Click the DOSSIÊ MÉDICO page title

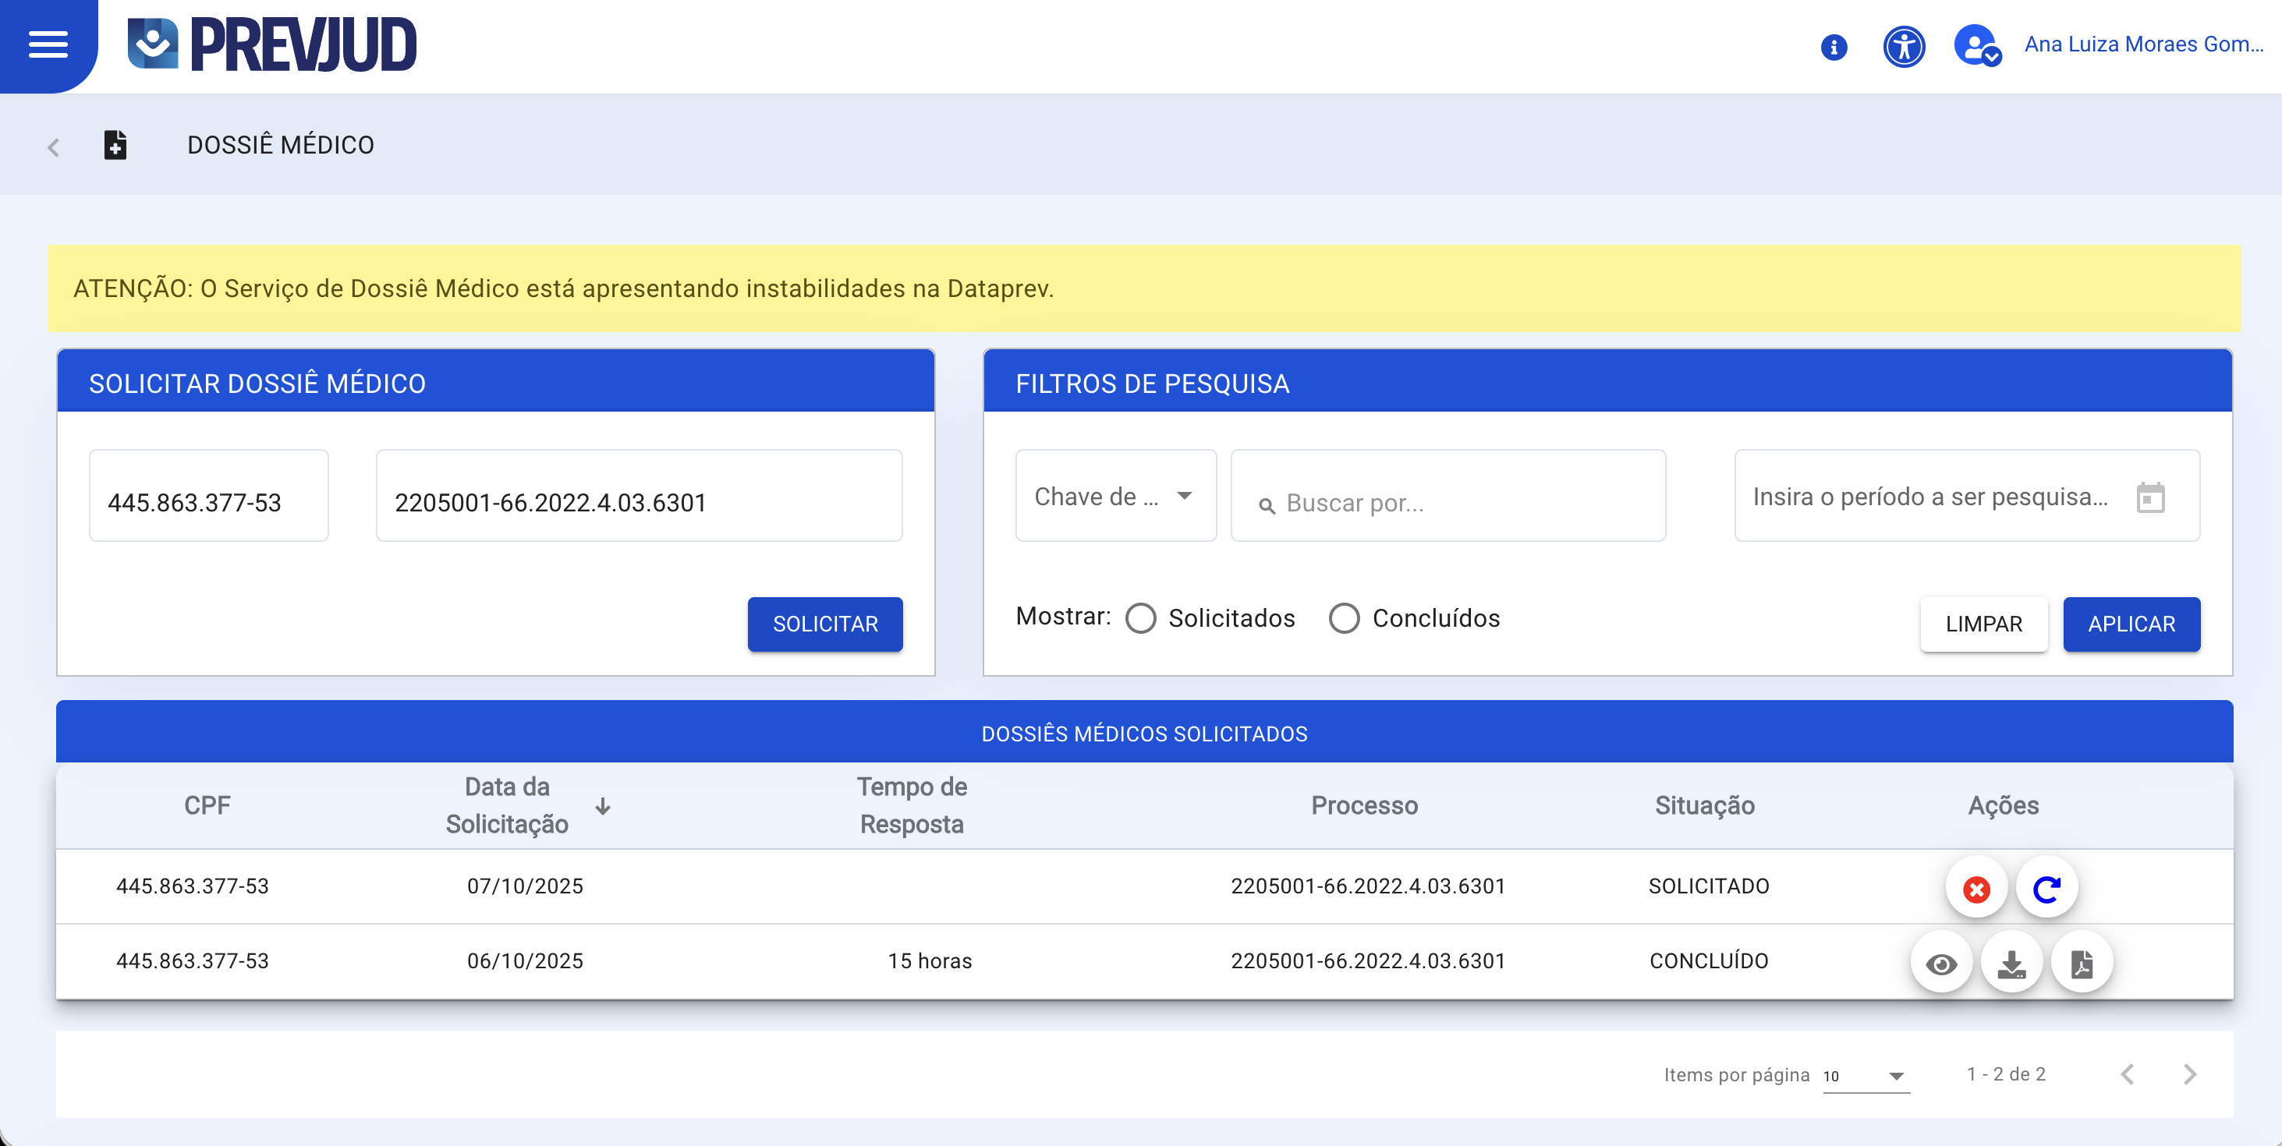[279, 144]
